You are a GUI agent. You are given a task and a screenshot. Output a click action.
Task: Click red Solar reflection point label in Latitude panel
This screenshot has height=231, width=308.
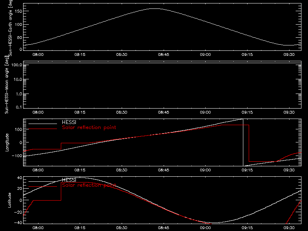pyautogui.click(x=89, y=185)
